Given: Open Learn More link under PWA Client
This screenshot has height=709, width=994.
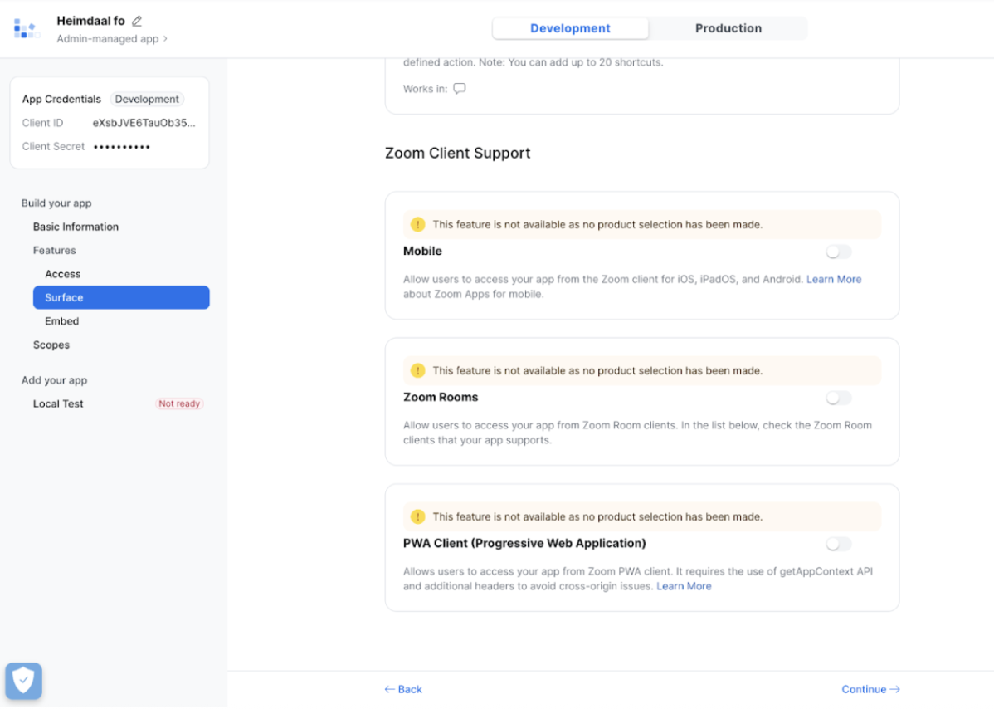Looking at the screenshot, I should (x=684, y=586).
